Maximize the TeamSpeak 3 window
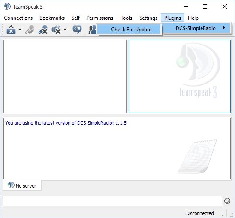Viewport: 235px width, 218px height. pyautogui.click(x=205, y=6)
